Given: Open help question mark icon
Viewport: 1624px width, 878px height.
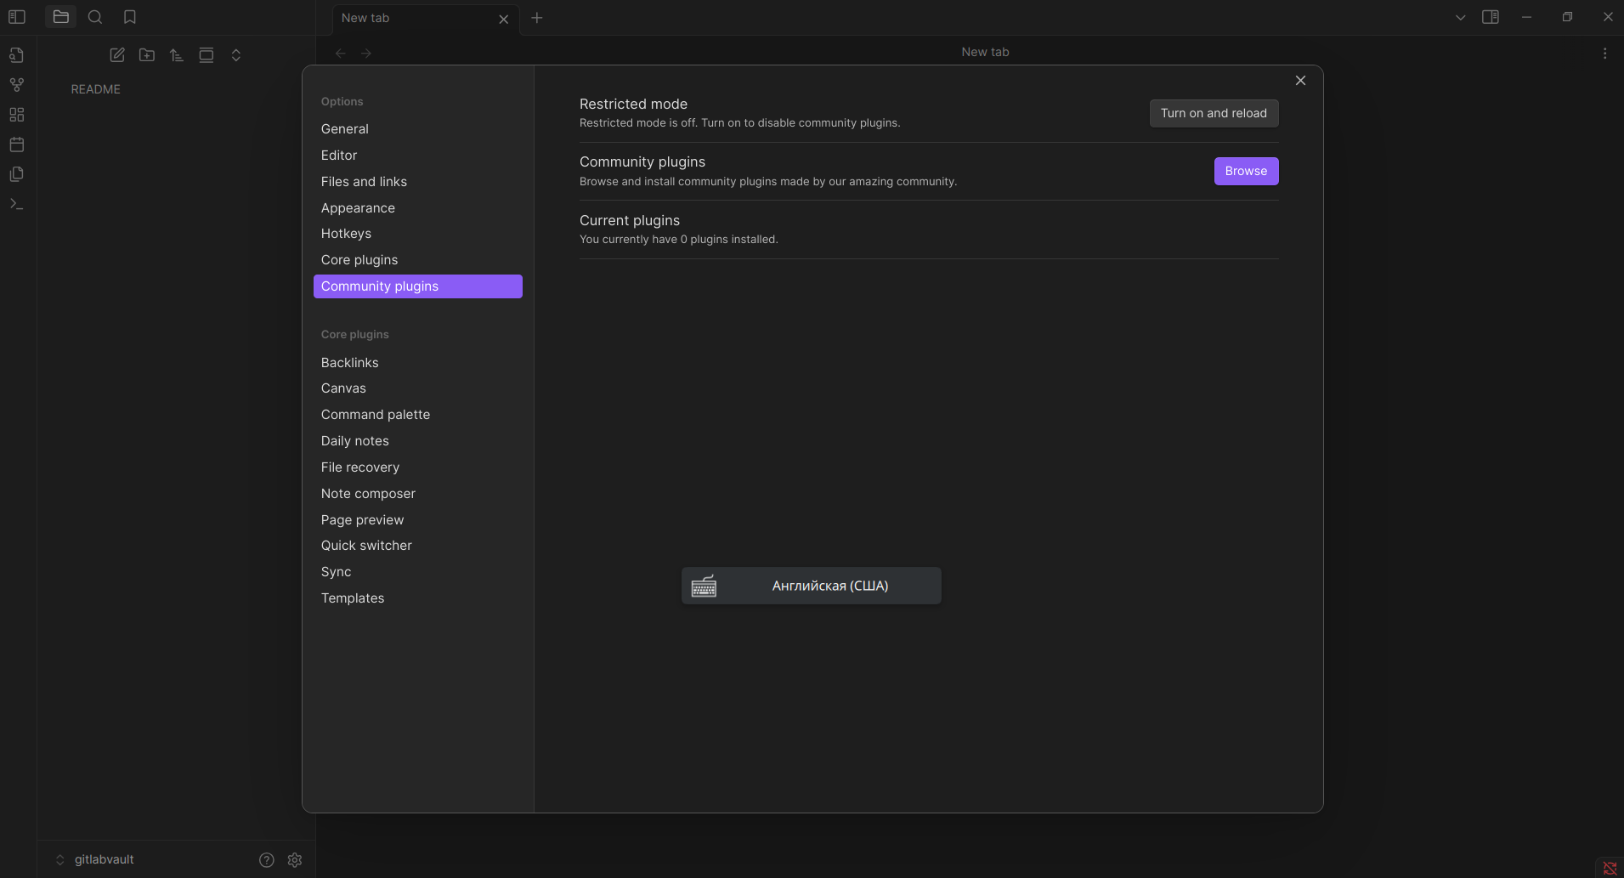Looking at the screenshot, I should [267, 860].
